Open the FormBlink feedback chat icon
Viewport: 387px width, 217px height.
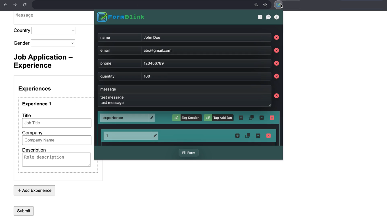(268, 17)
